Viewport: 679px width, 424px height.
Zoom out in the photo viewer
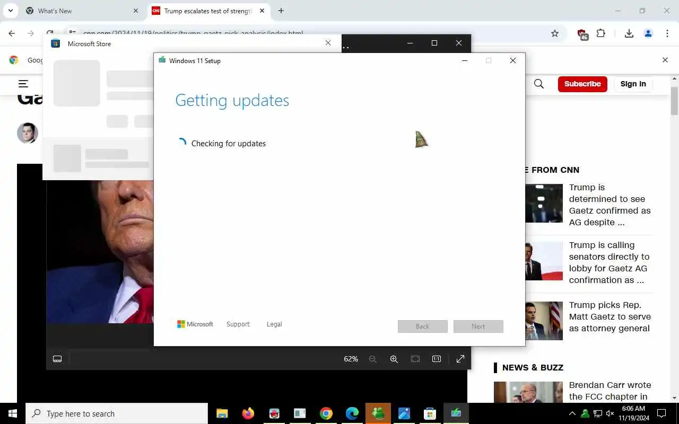pos(373,359)
